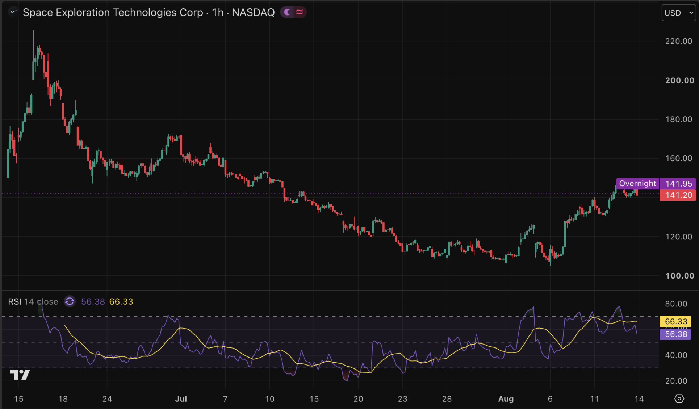Click the 24 date on time axis
The width and height of the screenshot is (699, 409).
point(107,399)
